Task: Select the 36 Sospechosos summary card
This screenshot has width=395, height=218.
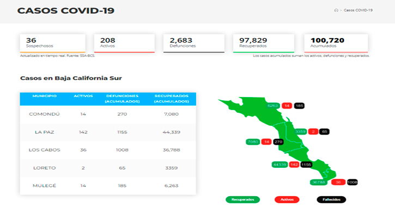Action: click(x=53, y=44)
